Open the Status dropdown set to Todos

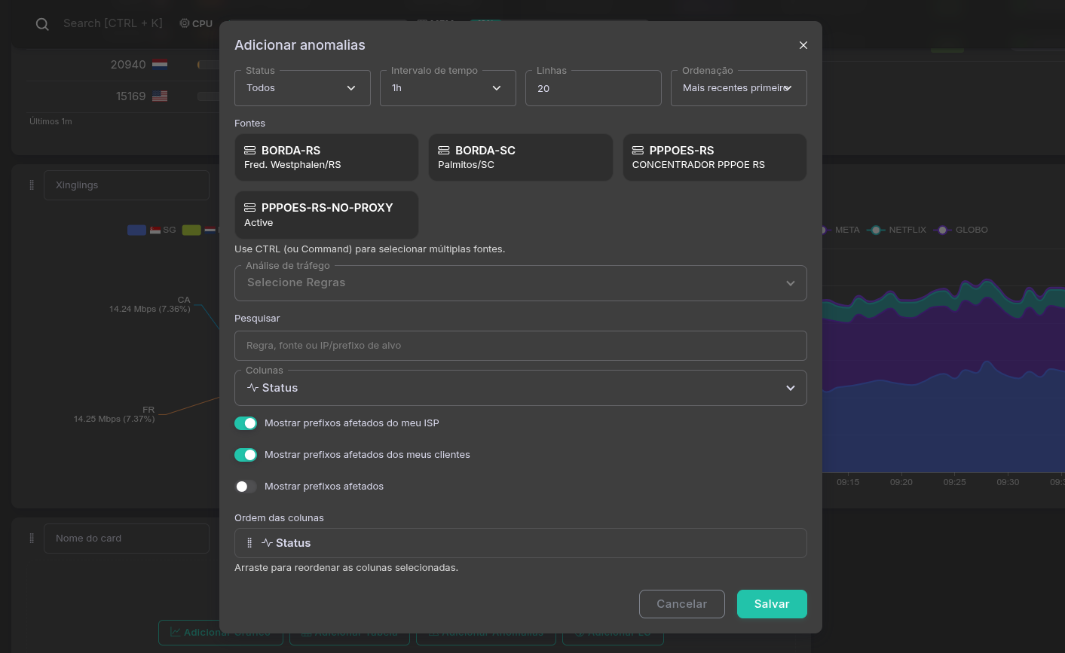tap(302, 88)
